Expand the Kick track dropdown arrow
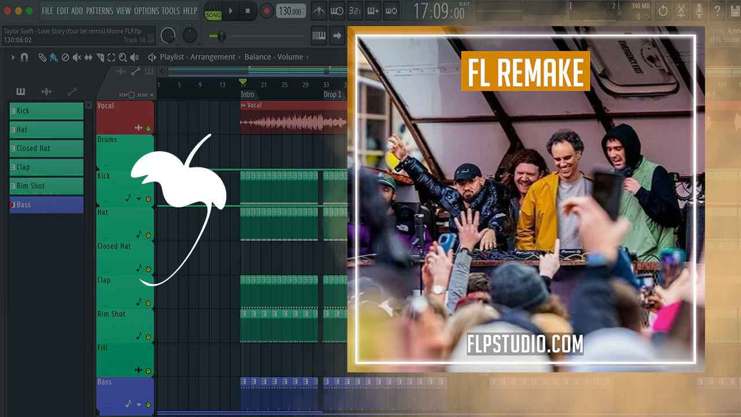The image size is (741, 417). (x=139, y=199)
